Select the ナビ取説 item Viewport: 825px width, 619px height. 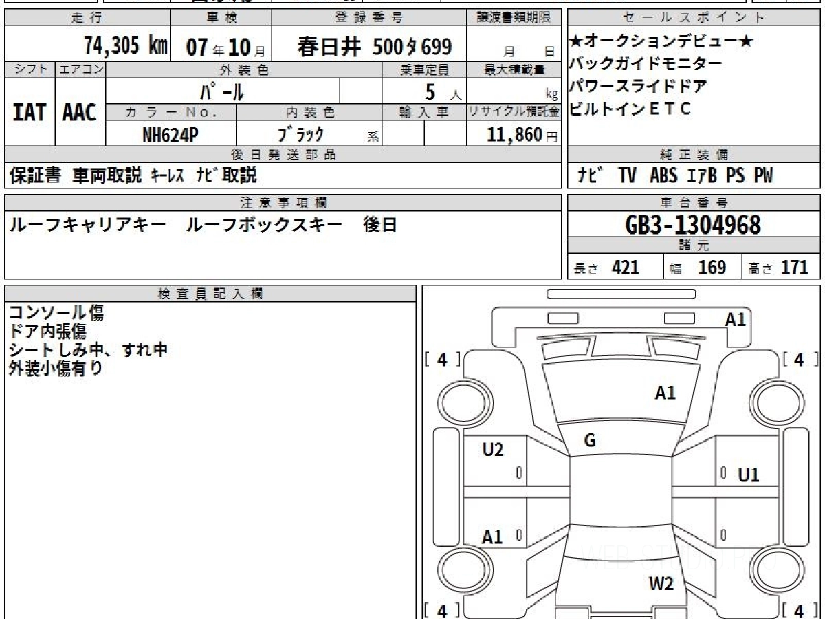pyautogui.click(x=226, y=175)
